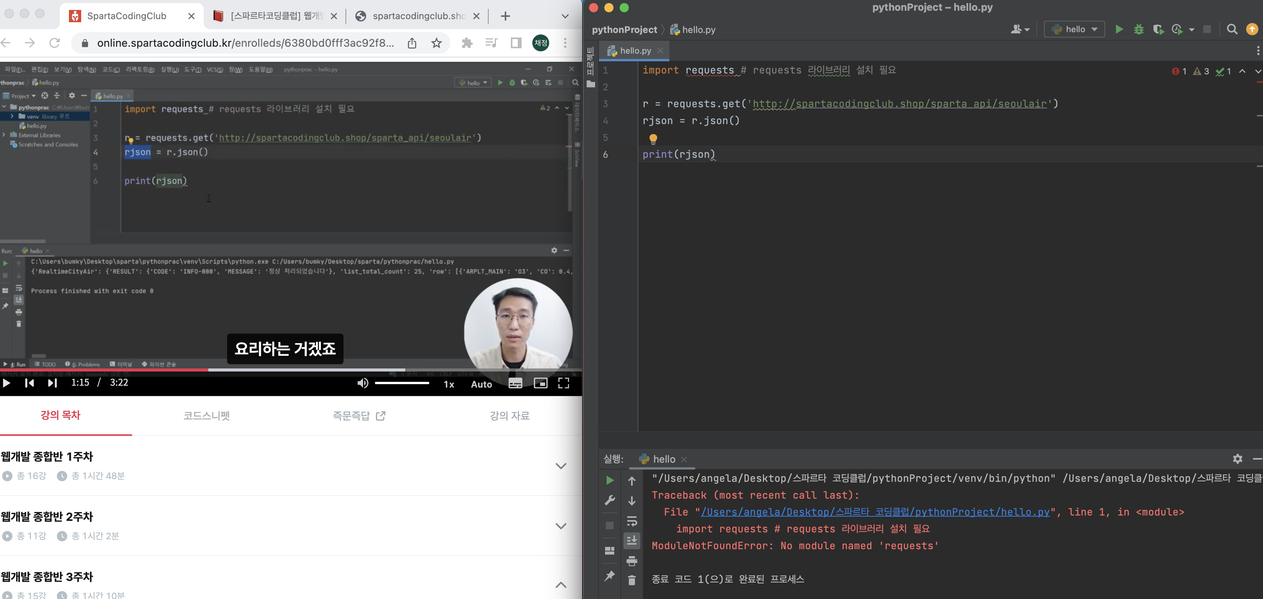Change video quality Auto

481,384
